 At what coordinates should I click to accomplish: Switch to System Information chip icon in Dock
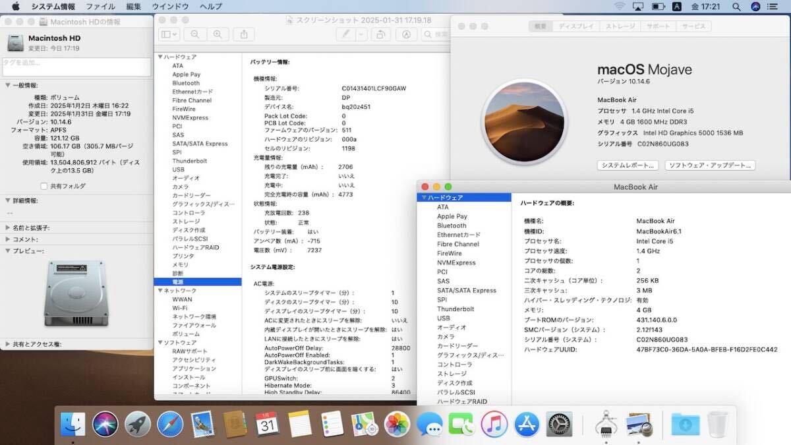tap(605, 424)
